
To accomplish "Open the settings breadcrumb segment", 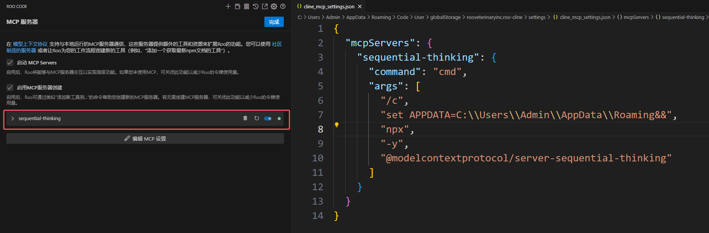I will (x=537, y=17).
